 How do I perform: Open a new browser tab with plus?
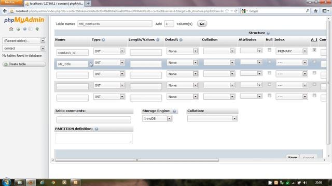click(88, 4)
